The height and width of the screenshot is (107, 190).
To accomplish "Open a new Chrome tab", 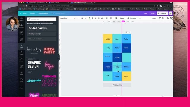I will (x=95, y=3).
